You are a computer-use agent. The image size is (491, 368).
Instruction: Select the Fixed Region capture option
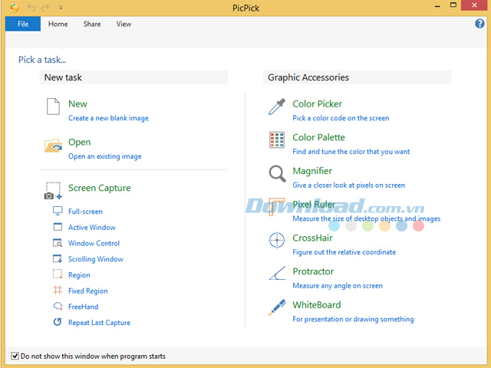[x=87, y=291]
